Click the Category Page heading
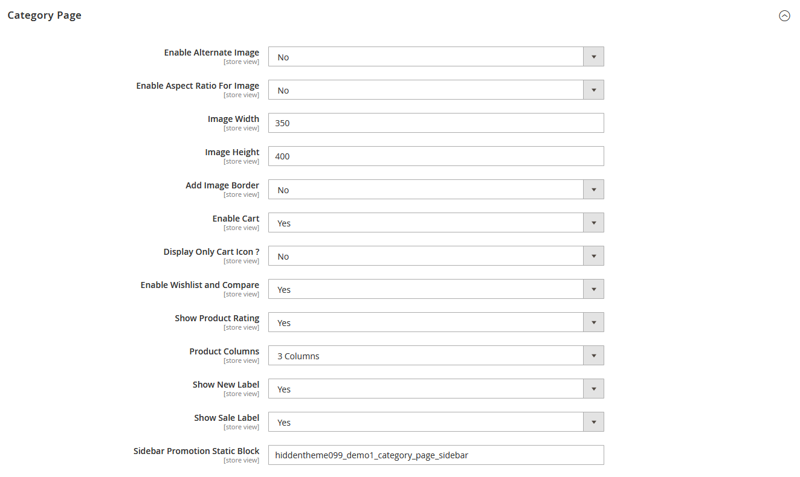This screenshot has width=800, height=477. pyautogui.click(x=44, y=15)
